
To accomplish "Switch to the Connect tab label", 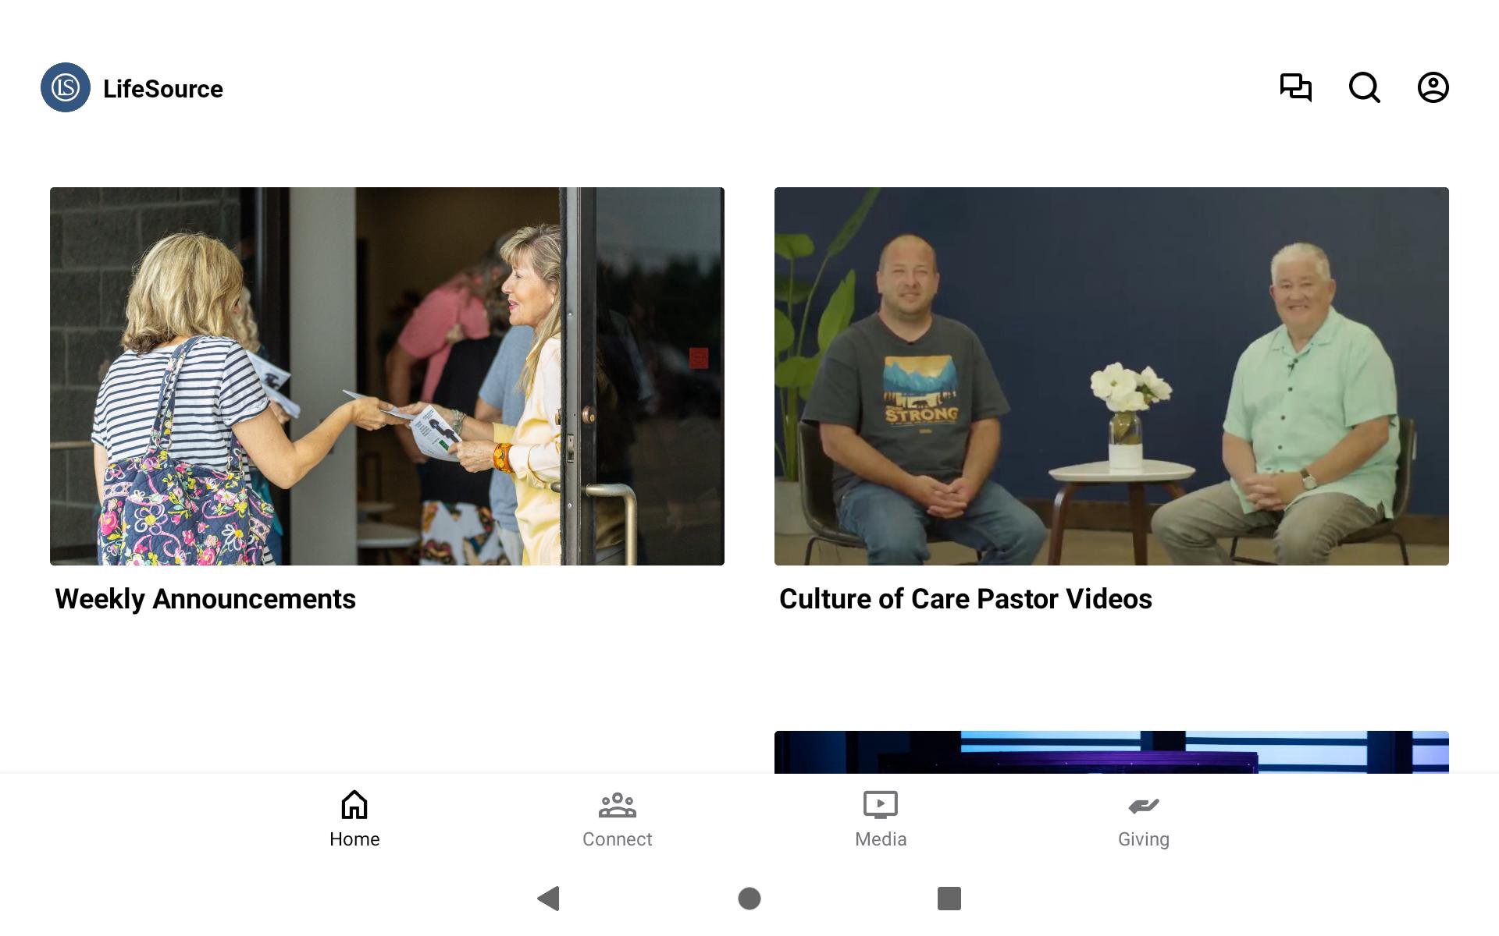I will pos(618,839).
